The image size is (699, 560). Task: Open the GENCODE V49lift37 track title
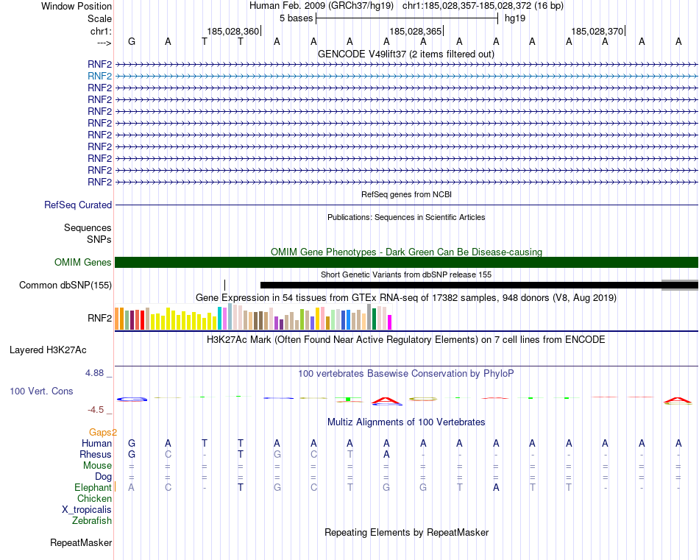coord(405,54)
